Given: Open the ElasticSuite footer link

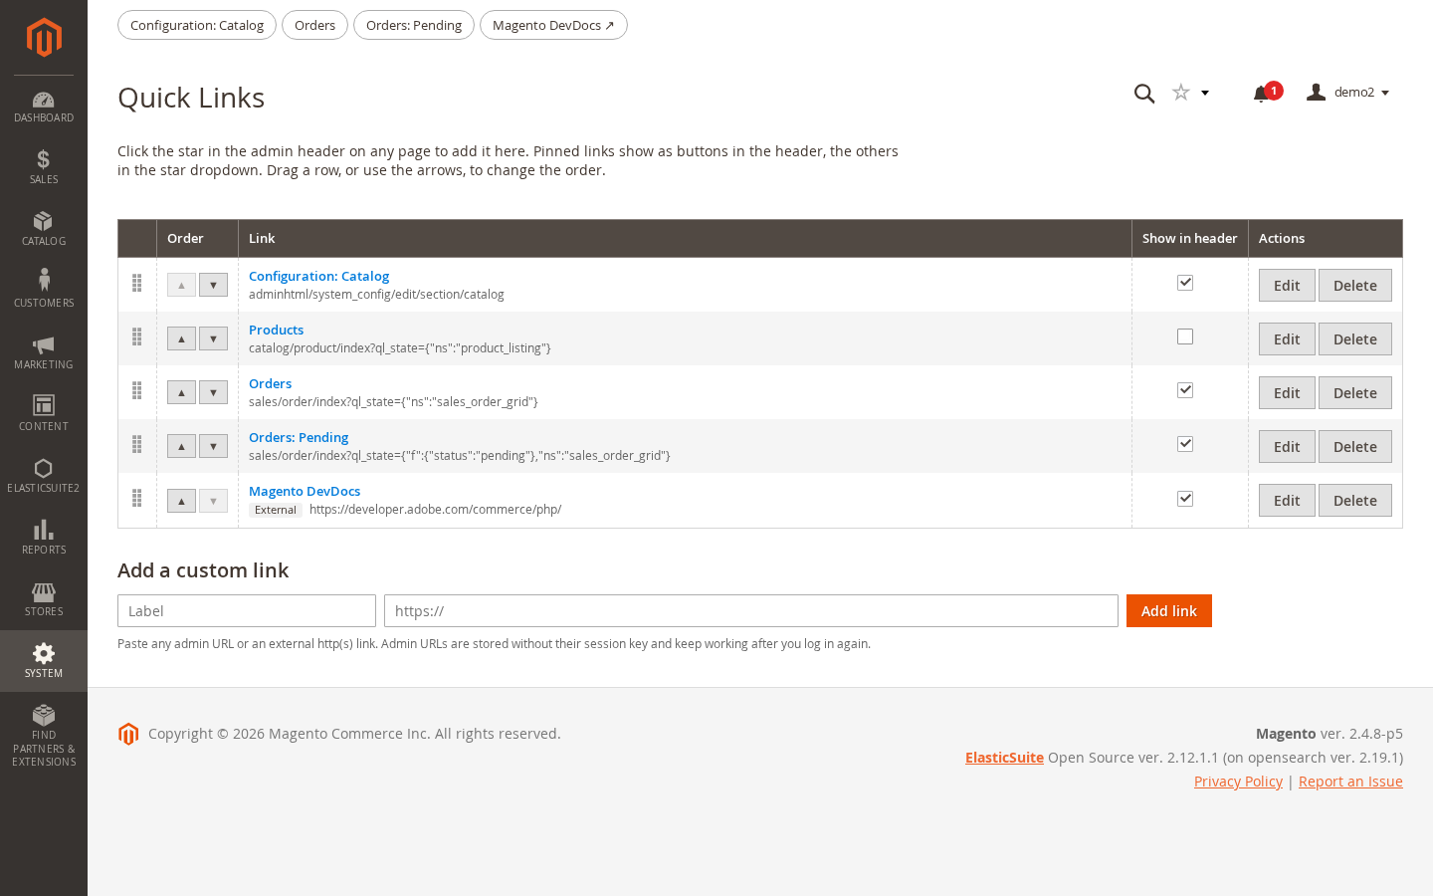Looking at the screenshot, I should [x=1004, y=758].
